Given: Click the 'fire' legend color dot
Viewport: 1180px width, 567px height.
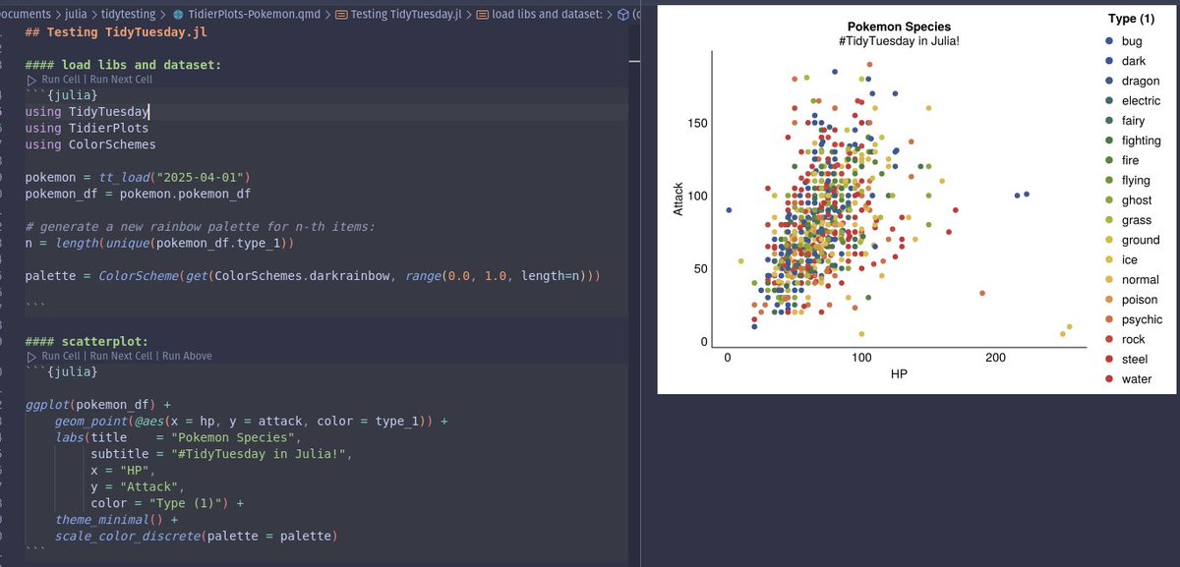Looking at the screenshot, I should pos(1110,160).
